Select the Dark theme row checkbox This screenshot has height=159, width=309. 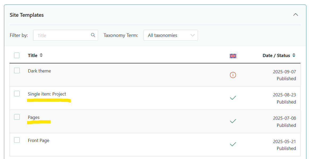[x=17, y=70]
